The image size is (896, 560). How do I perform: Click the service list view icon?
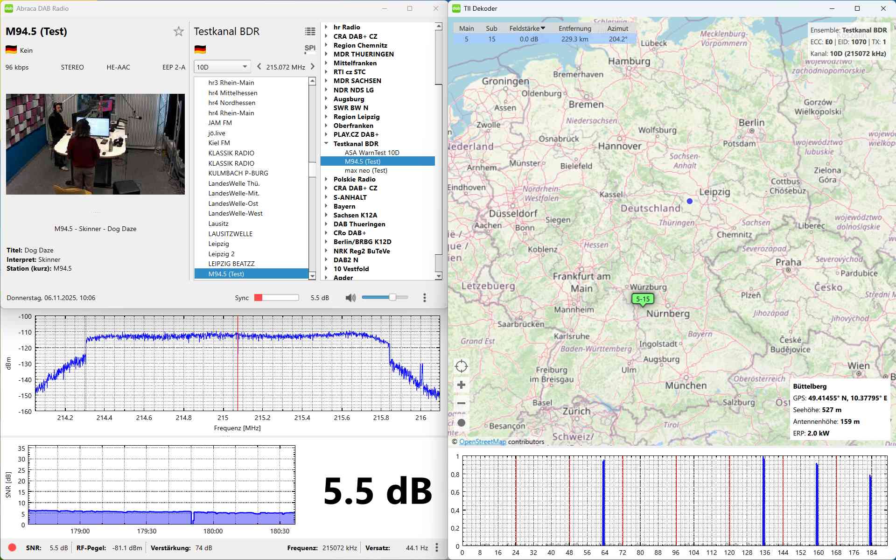coord(310,32)
